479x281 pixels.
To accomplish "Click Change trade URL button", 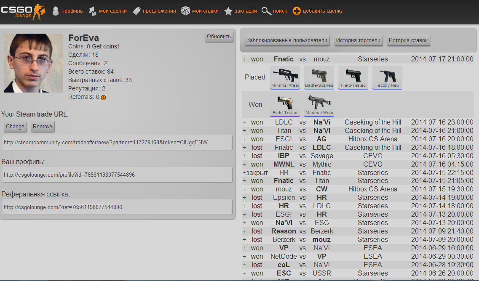I will 15,127.
